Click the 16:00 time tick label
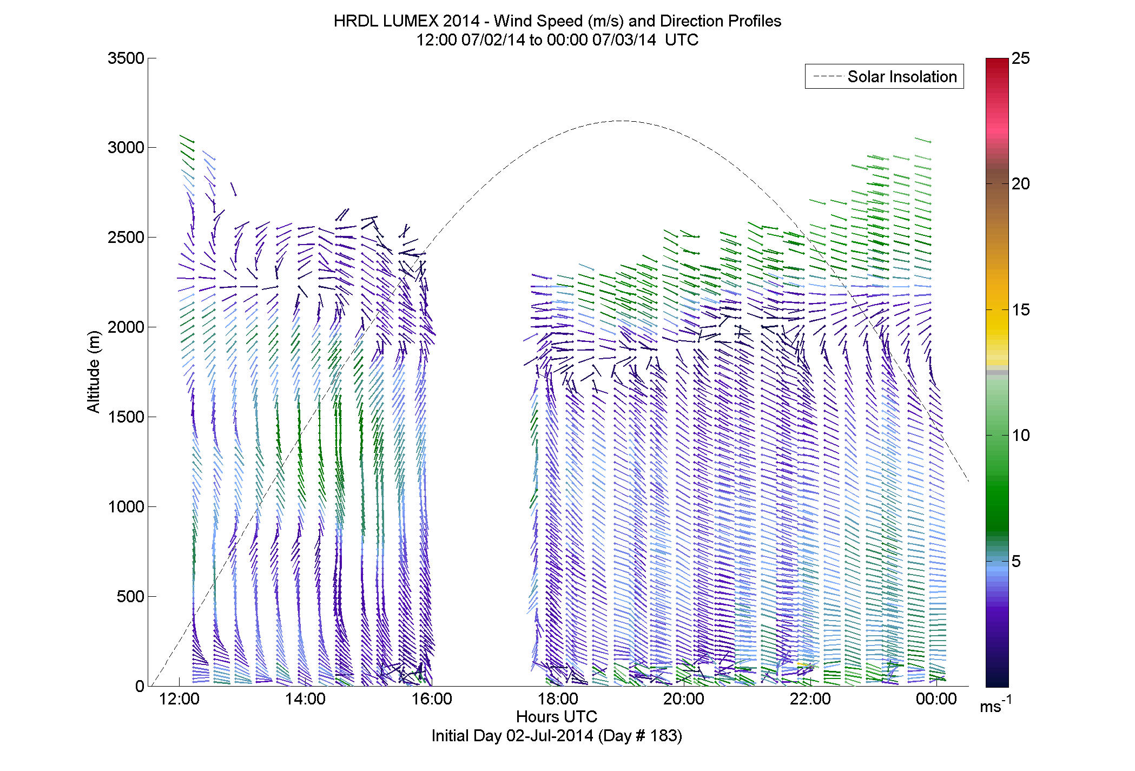The height and width of the screenshot is (771, 1135). [x=431, y=699]
